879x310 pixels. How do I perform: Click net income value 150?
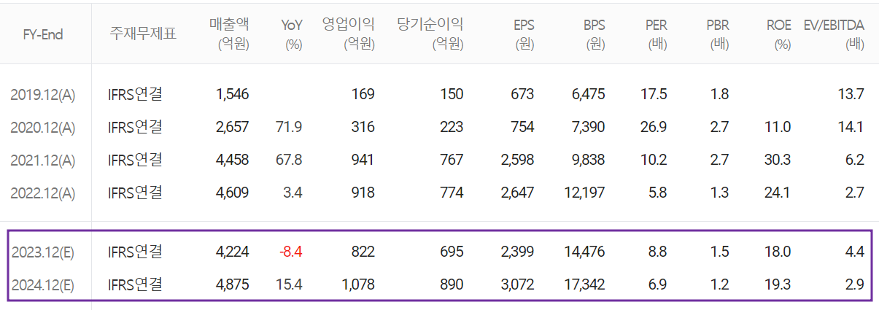pos(452,94)
